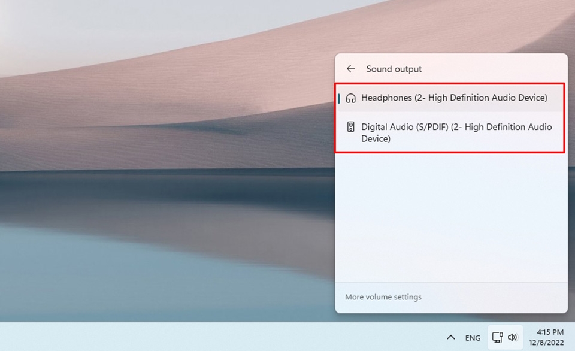Click the headphones icon in the list
575x351 pixels.
(x=351, y=98)
